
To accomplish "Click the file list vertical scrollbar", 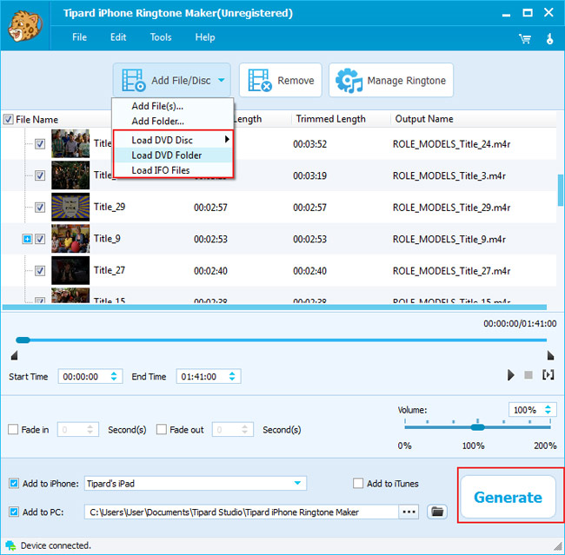I will point(561,190).
